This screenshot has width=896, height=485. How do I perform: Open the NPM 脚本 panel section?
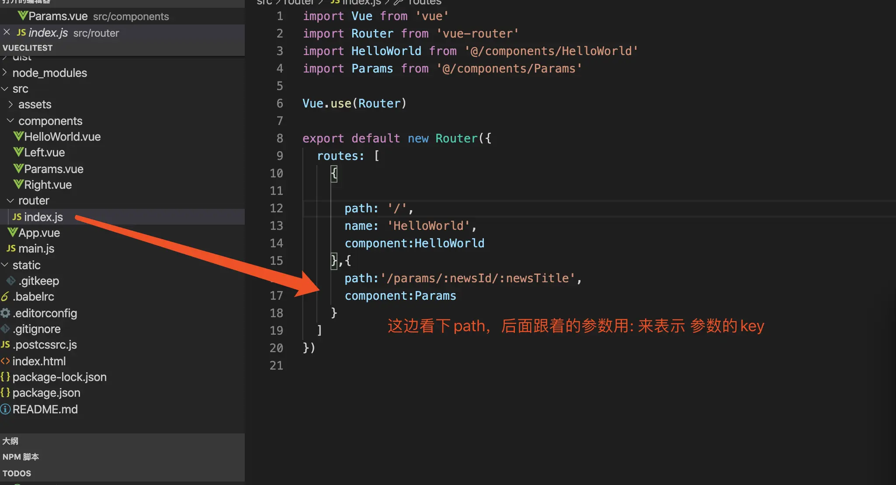coord(21,457)
